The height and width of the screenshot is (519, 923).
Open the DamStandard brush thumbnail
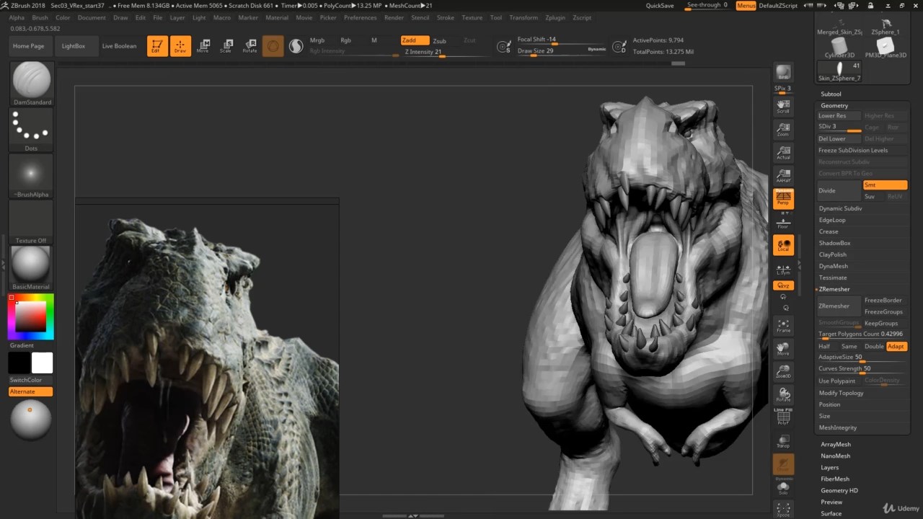click(x=31, y=83)
